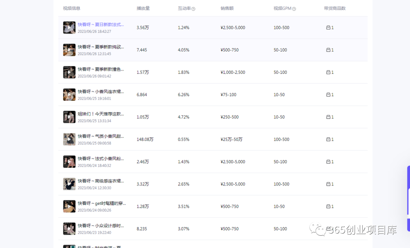This screenshot has width=410, height=248.
Task: Select timestamp 2023/06/26 18:42:27
Action: (x=95, y=31)
